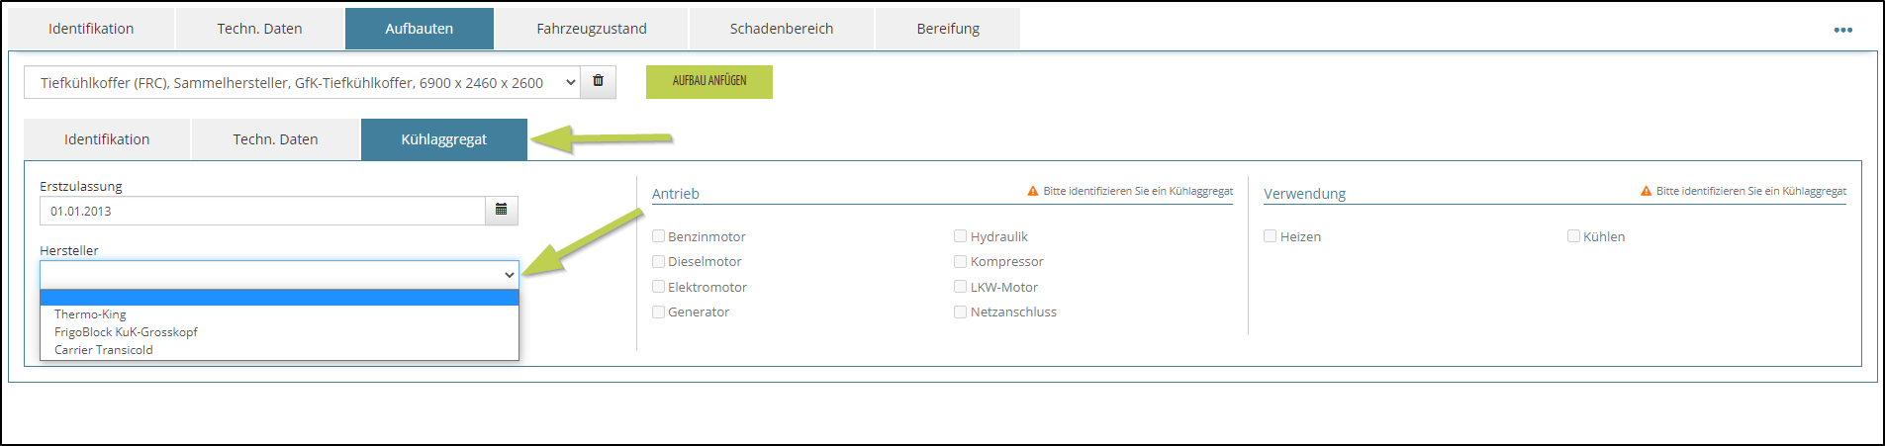Screen dimensions: 1885x446
Task: Expand the Tiefkühlkoffer Aufbau dropdown
Action: click(302, 83)
